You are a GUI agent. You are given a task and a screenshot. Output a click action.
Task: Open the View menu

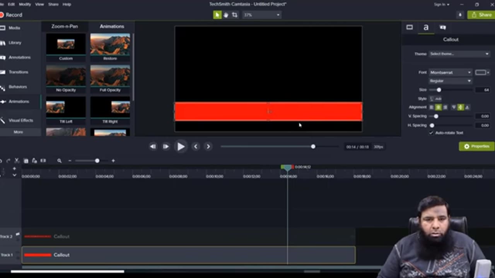pos(39,4)
